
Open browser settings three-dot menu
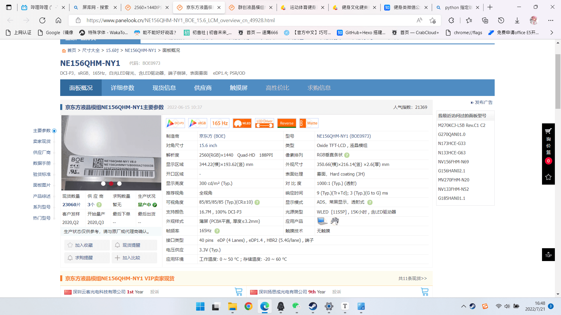pos(551,20)
